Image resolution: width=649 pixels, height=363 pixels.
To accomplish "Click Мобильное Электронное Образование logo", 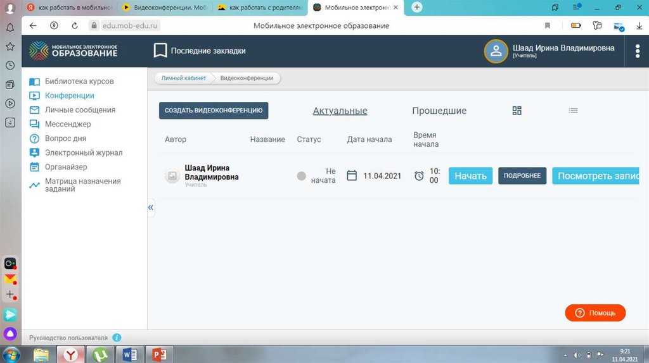I will 74,51.
